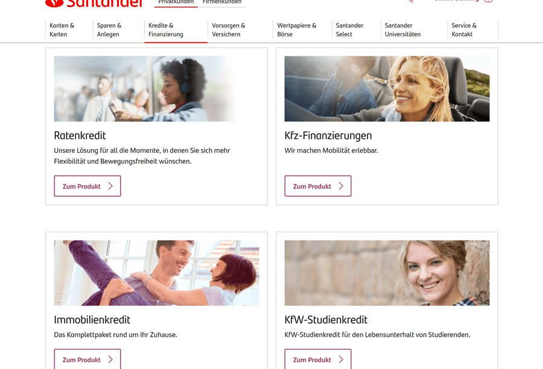Image resolution: width=543 pixels, height=369 pixels.
Task: Click the Immobilienkredit couple image
Action: (x=156, y=273)
